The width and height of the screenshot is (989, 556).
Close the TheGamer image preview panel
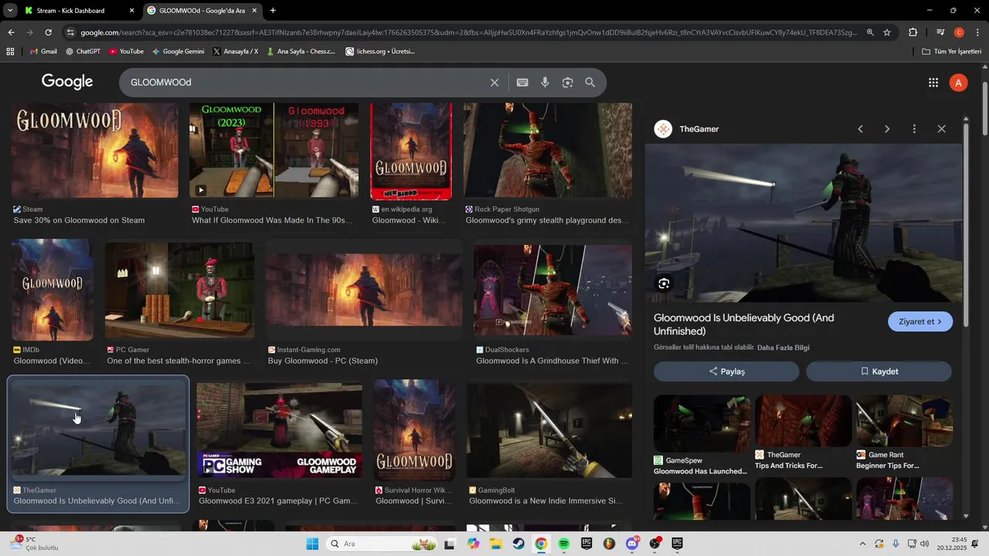(941, 129)
